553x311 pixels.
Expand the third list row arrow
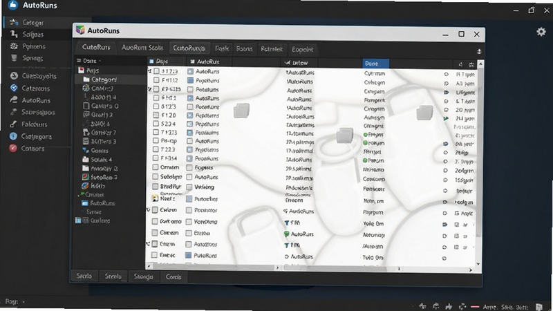(149, 89)
